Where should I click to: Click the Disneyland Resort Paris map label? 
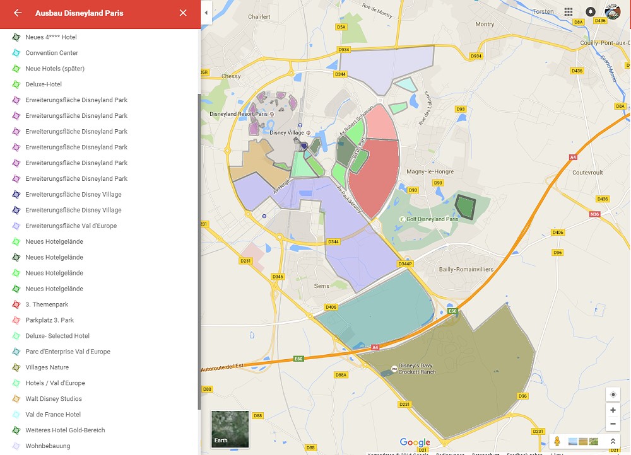coord(239,113)
